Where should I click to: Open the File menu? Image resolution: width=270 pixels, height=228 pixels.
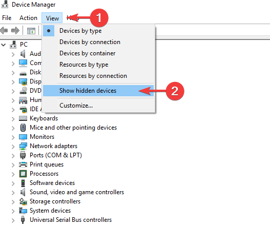7,18
